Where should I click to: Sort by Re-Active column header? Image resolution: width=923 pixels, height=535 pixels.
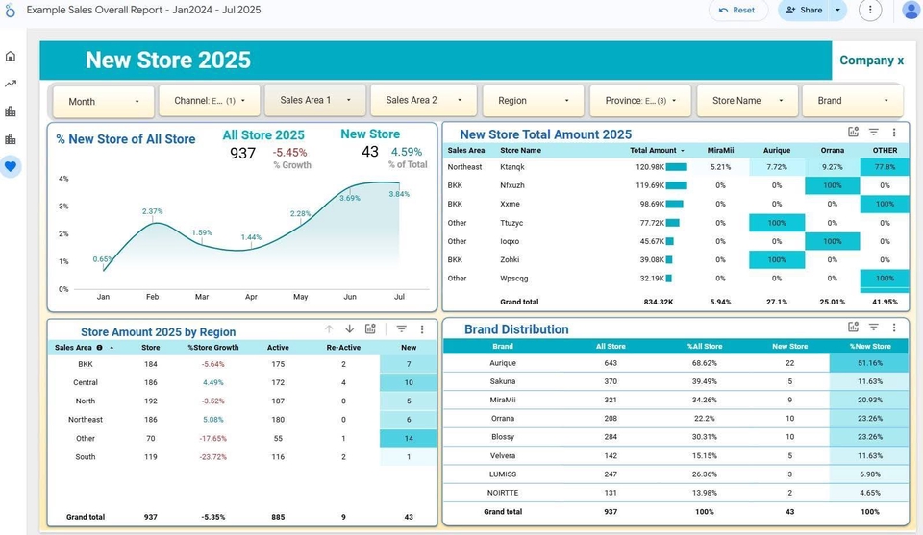(x=343, y=348)
